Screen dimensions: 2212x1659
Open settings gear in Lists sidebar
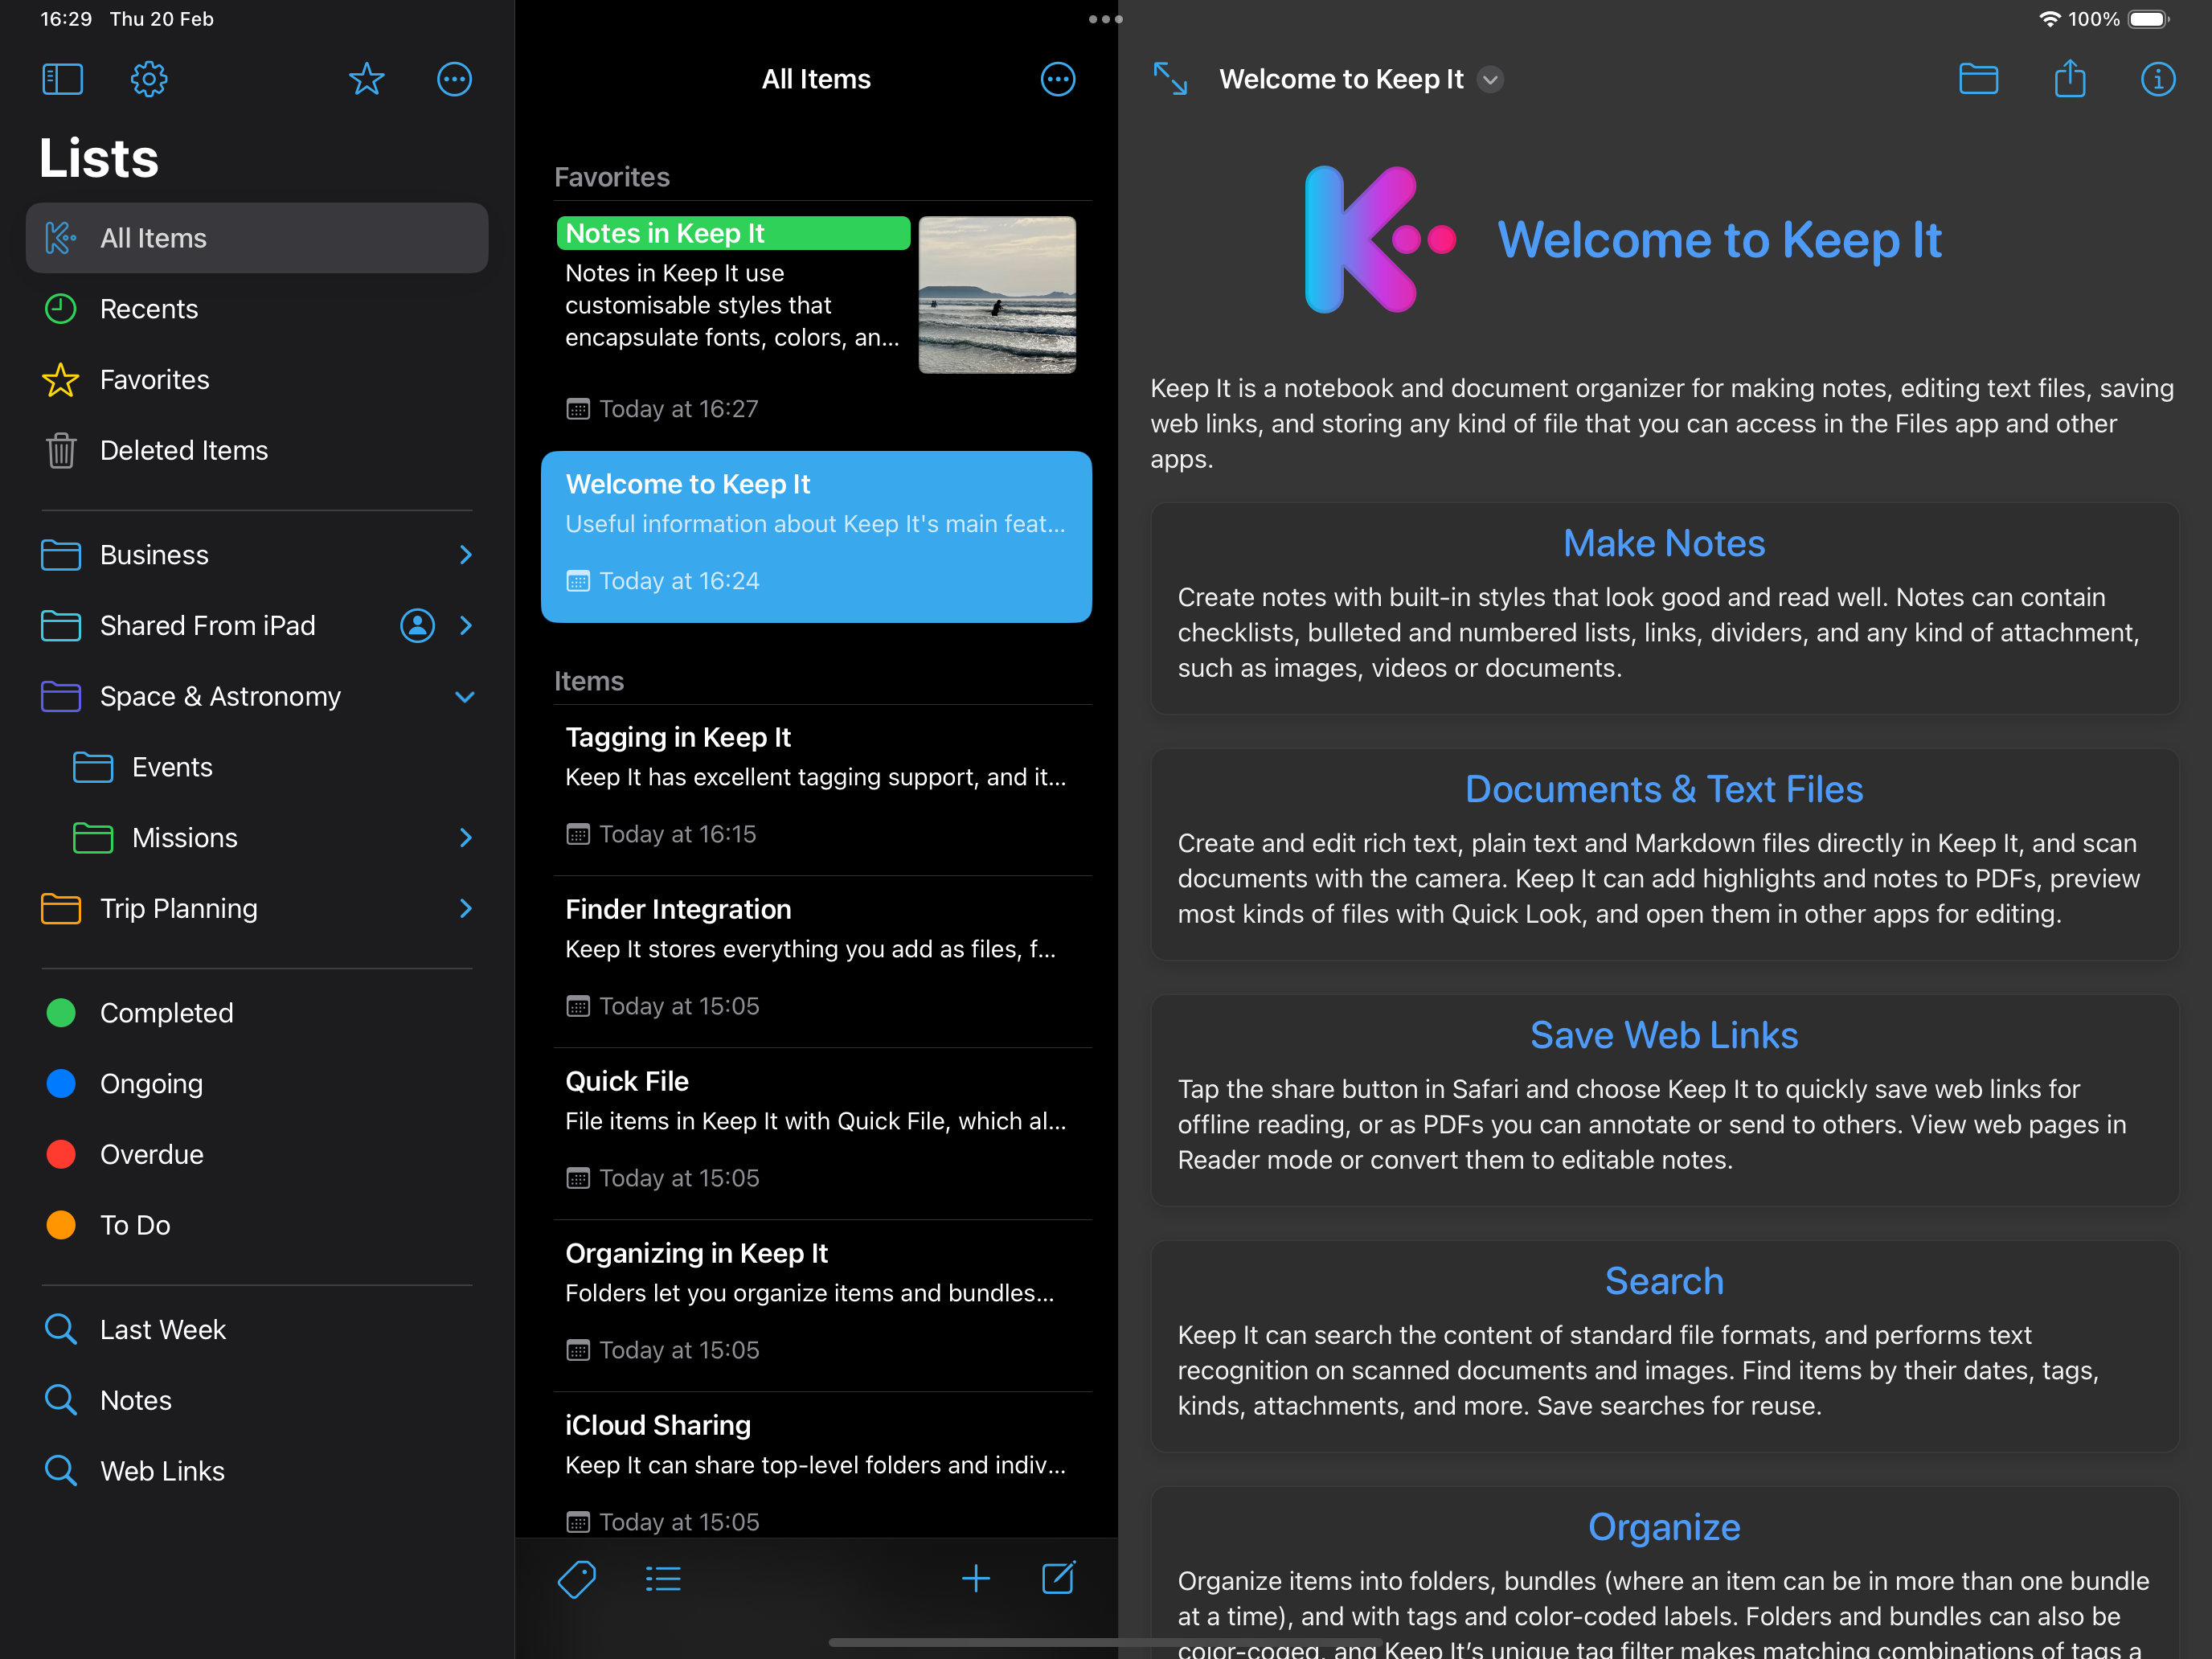(x=149, y=79)
